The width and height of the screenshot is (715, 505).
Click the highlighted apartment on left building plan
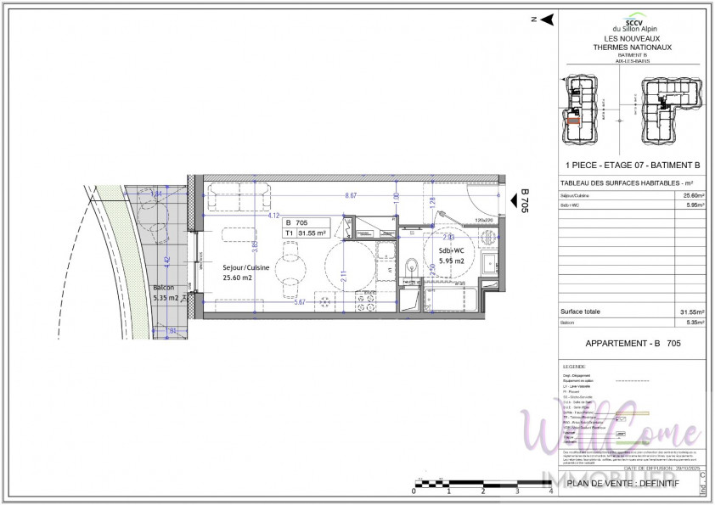(574, 122)
